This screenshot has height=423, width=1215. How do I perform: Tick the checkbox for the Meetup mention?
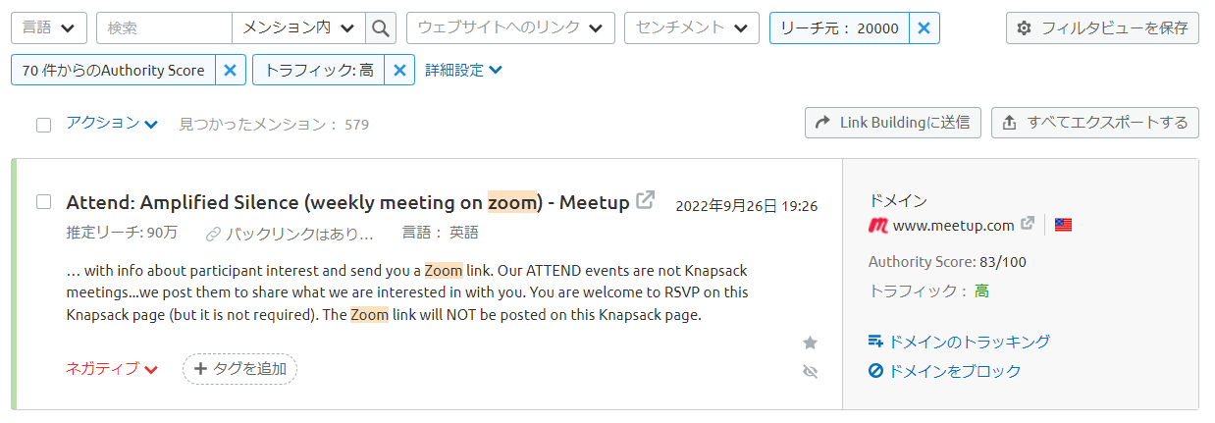point(43,202)
